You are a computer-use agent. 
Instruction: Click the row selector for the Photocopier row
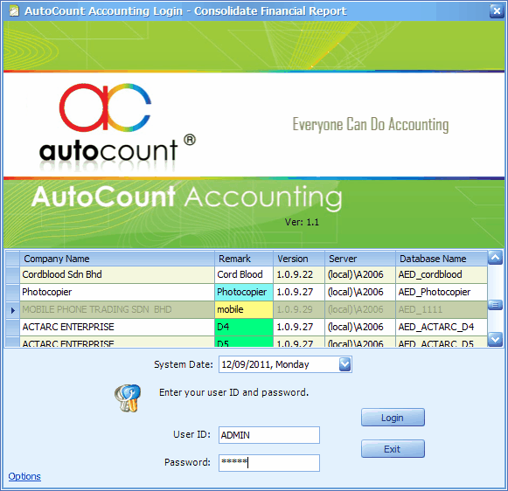tap(12, 293)
